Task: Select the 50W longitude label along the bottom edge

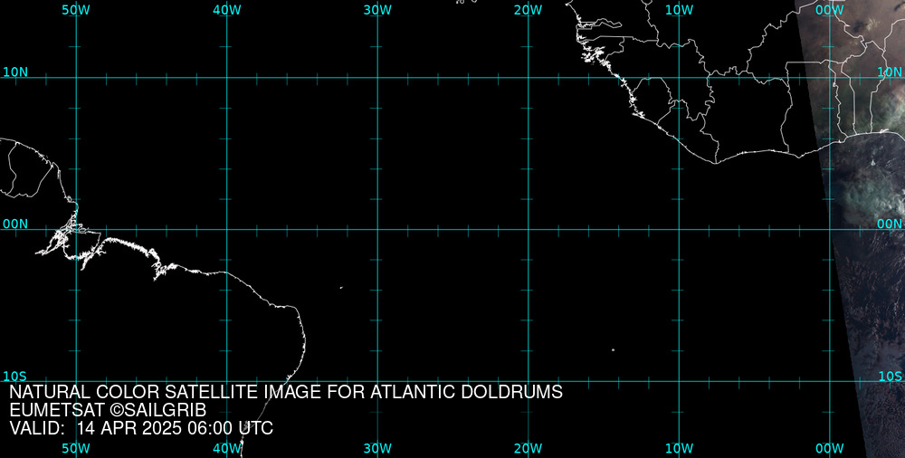Action: 75,448
